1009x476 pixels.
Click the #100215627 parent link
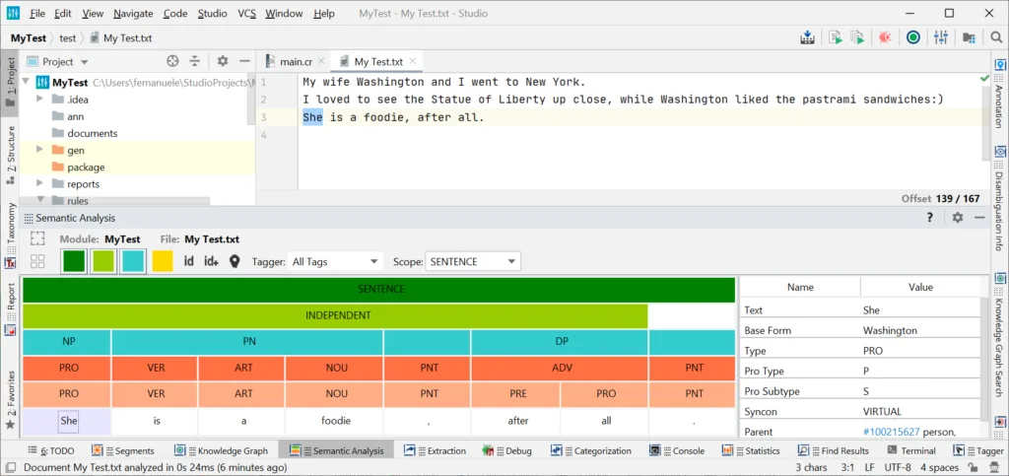[x=891, y=432]
